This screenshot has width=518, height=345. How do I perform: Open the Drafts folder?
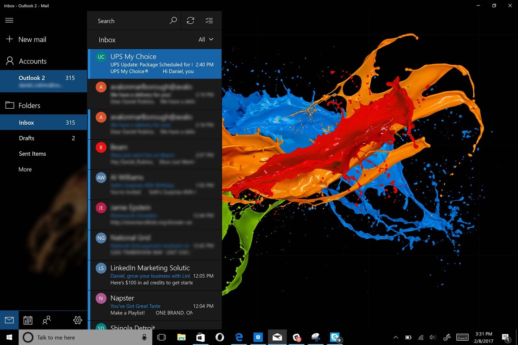pyautogui.click(x=43, y=138)
